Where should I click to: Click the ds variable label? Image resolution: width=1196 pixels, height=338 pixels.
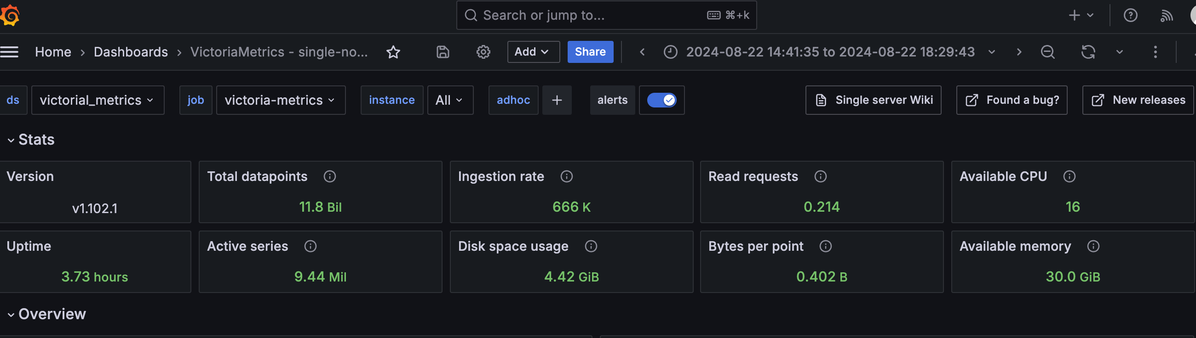13,100
